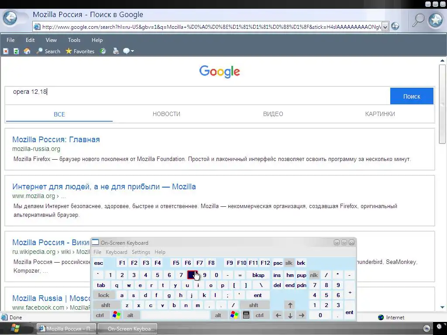
Task: Click the context menu key on the keyboard
Action: [x=246, y=315]
